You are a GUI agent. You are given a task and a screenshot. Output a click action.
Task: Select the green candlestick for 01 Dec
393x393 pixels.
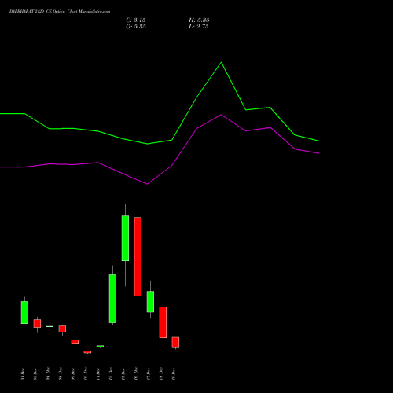tap(24, 312)
